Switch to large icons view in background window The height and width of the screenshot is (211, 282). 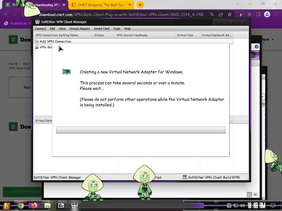point(256,194)
